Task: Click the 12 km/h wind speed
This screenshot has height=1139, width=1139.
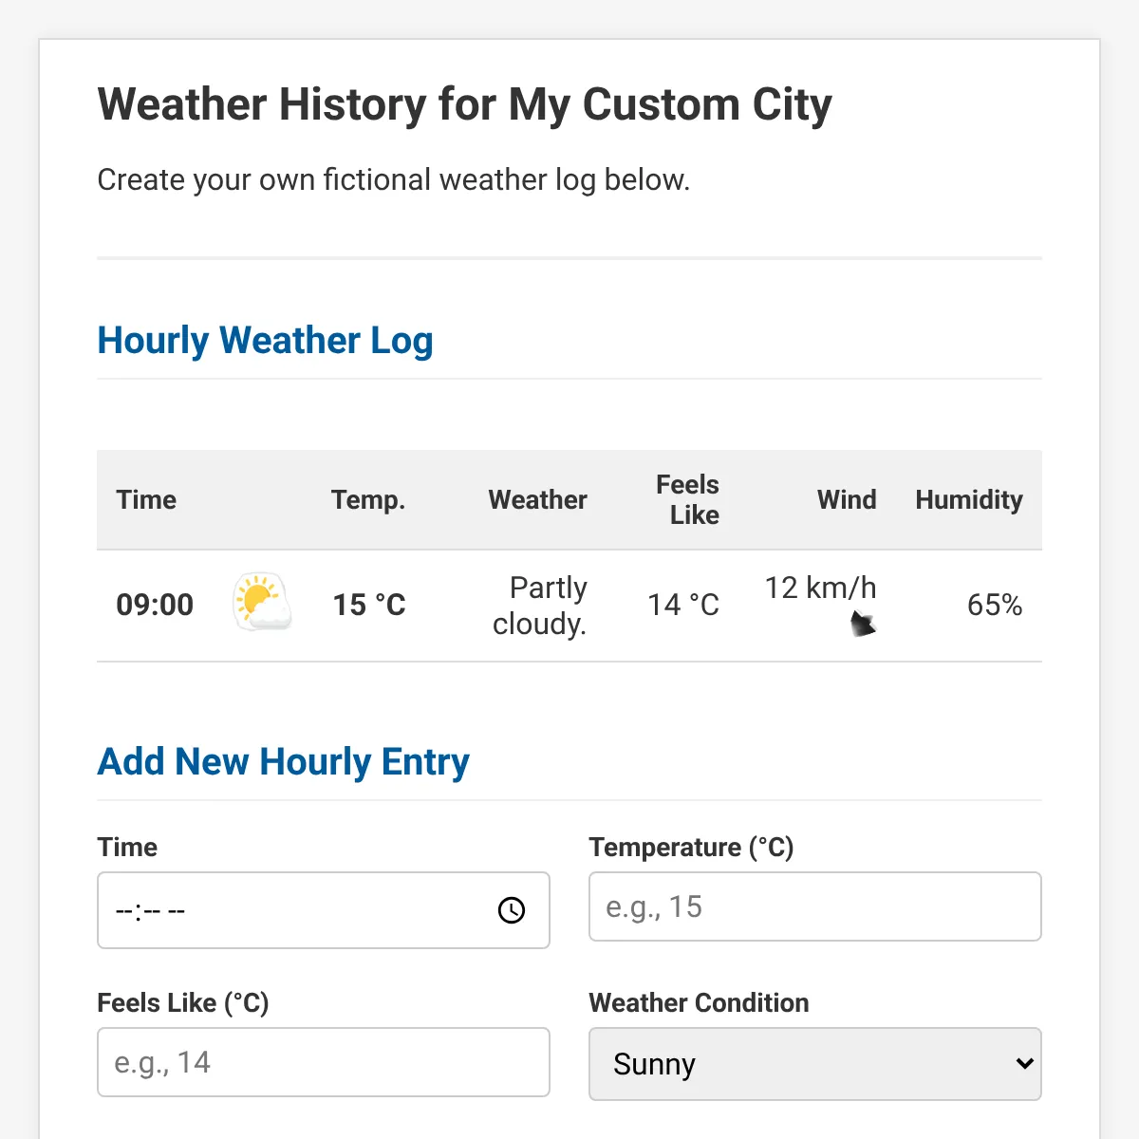Action: click(x=820, y=588)
